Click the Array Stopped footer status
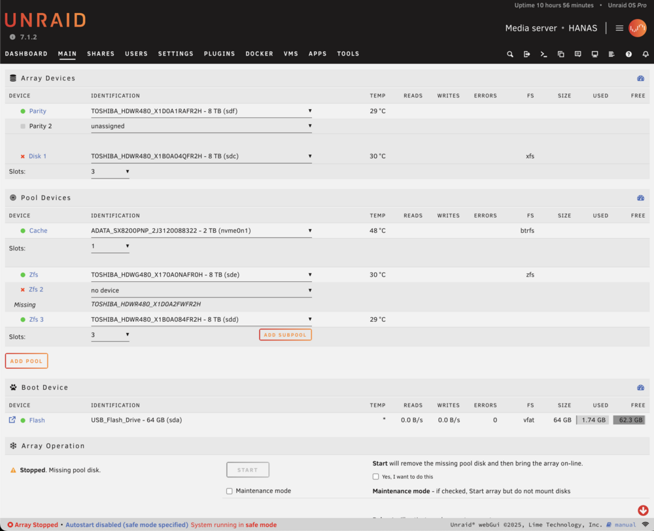The width and height of the screenshot is (654, 531). 33,524
